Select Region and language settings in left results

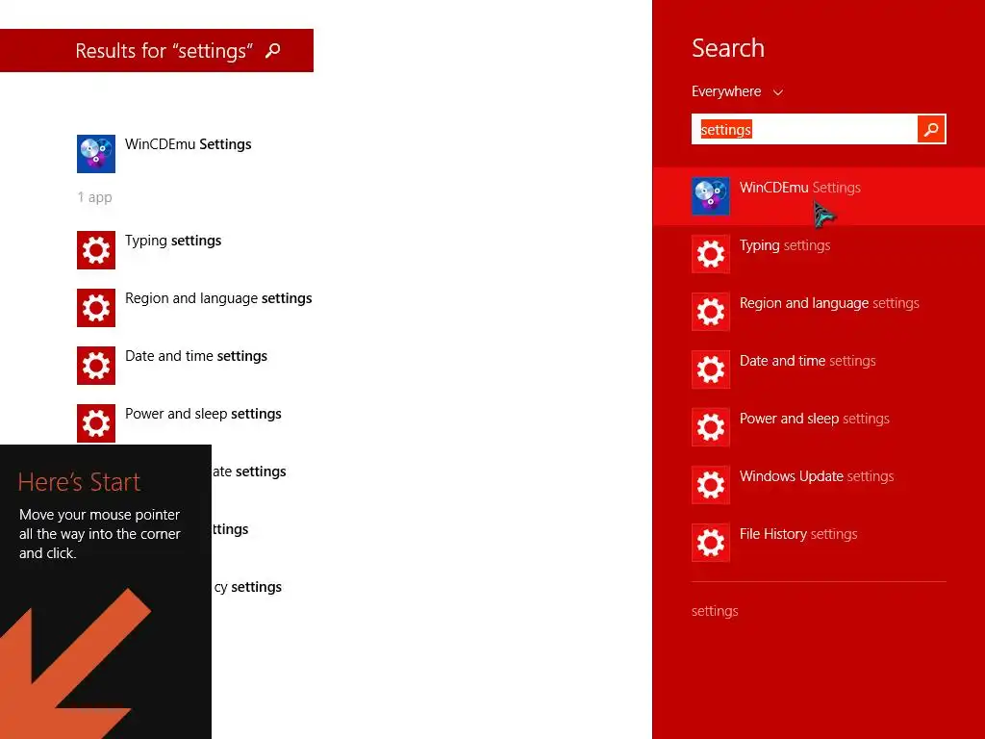point(218,298)
